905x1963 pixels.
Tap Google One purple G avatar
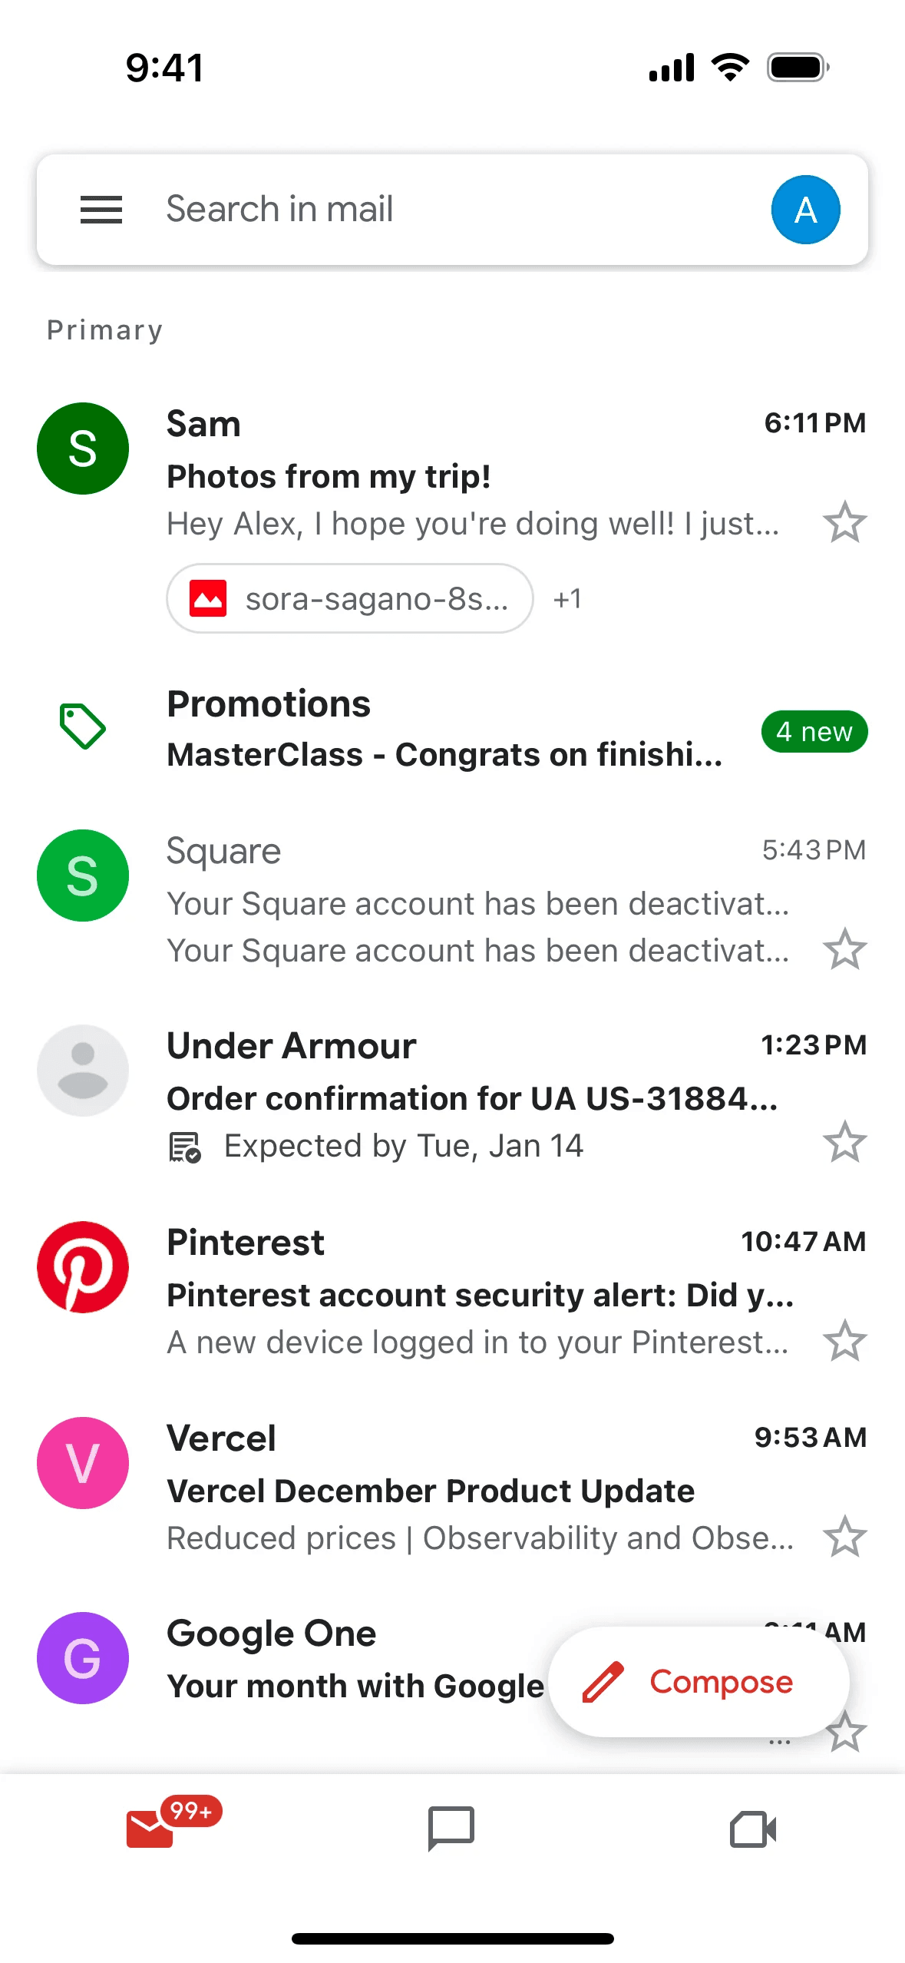point(83,1658)
